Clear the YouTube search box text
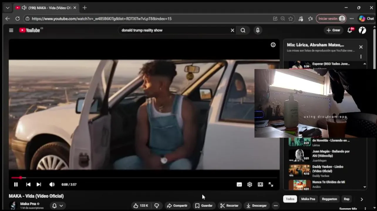377x211 pixels. [232, 30]
